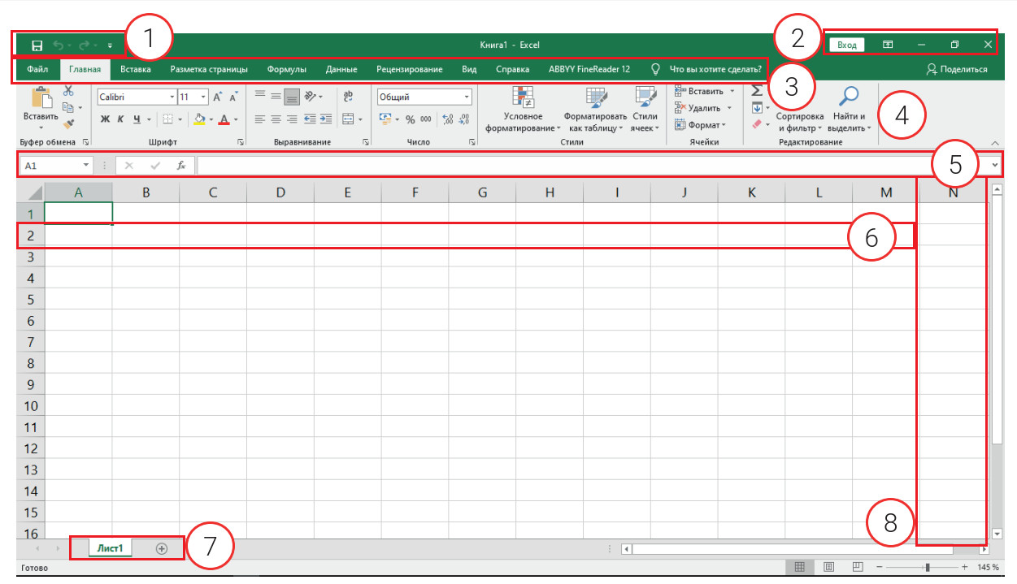
Task: Switch to the Рецензирование tab
Action: point(410,69)
